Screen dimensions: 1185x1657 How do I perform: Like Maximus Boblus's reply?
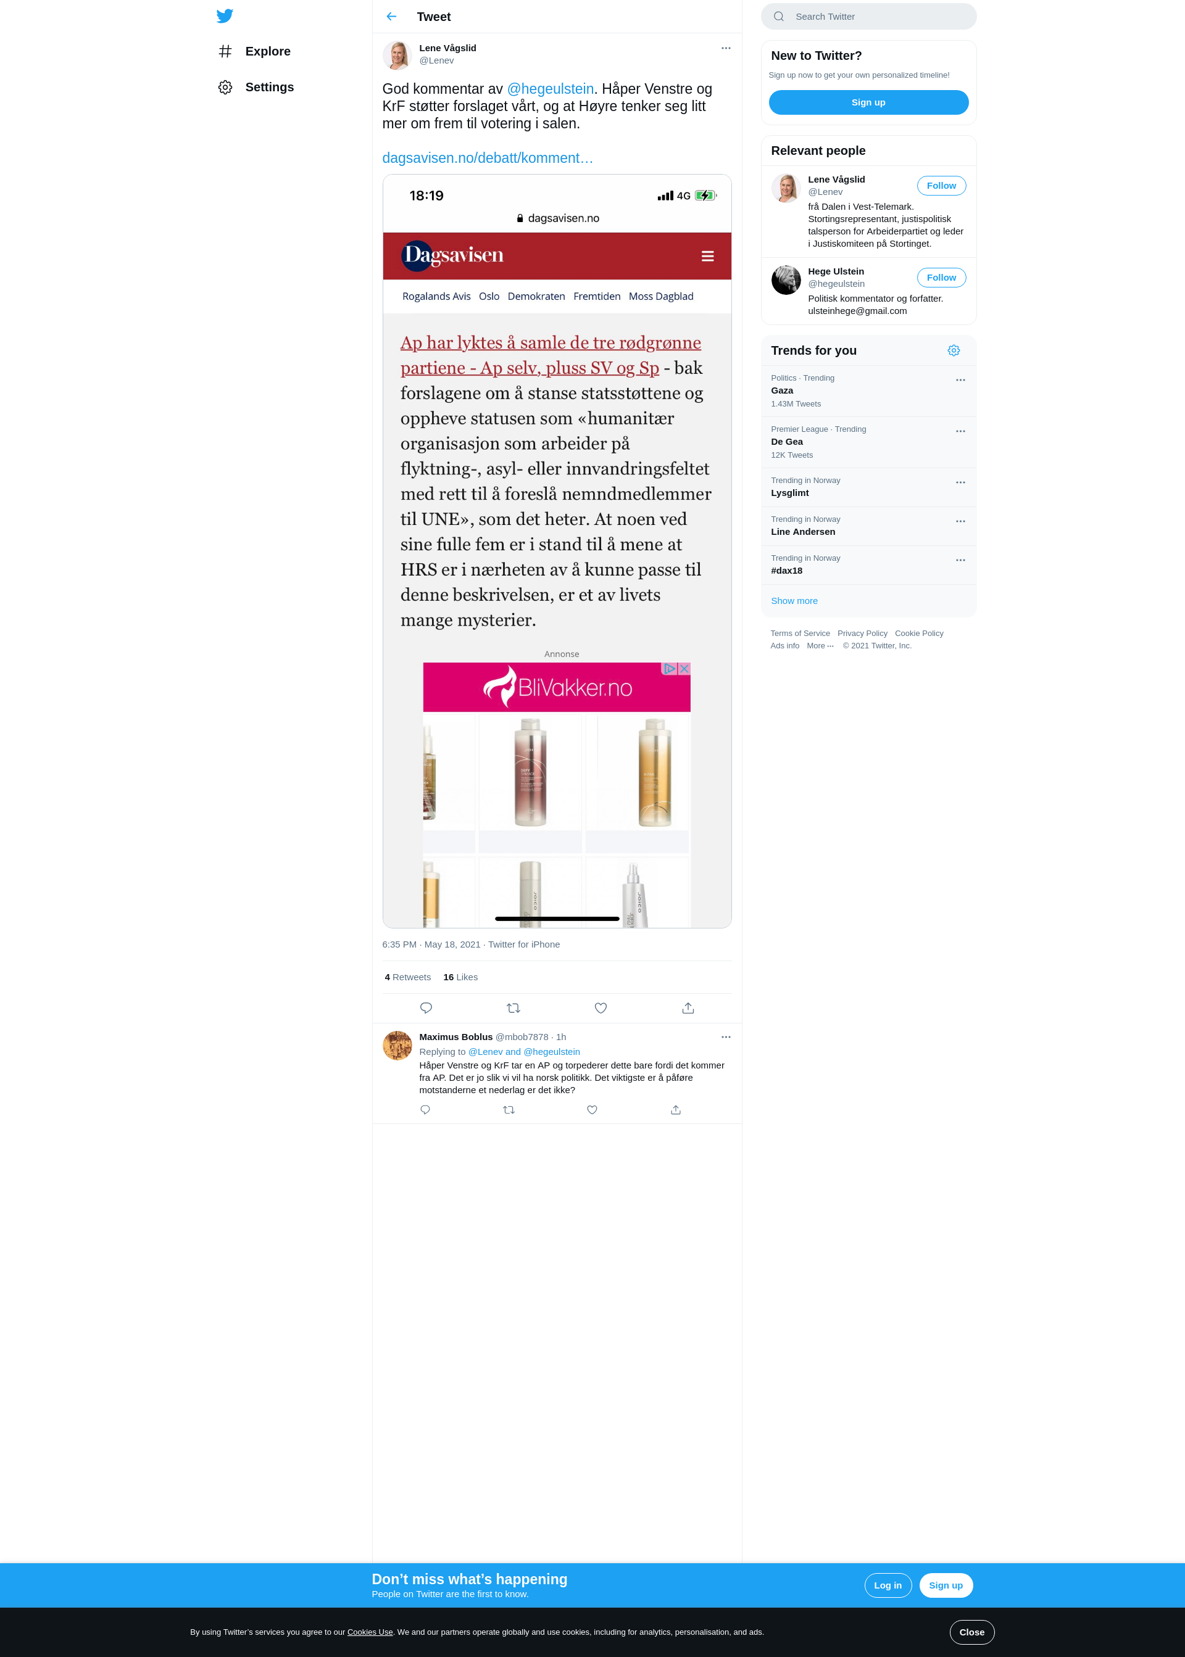(x=592, y=1110)
